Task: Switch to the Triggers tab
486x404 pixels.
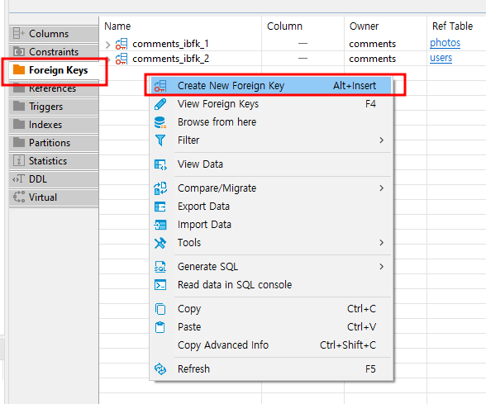Action: tap(54, 107)
